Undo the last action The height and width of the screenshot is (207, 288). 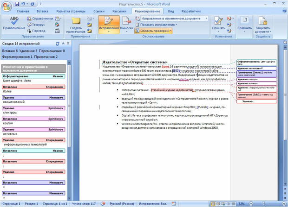point(23,4)
